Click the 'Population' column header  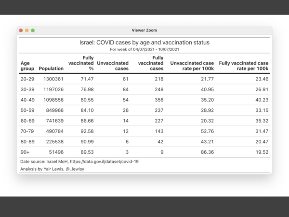pos(51,68)
